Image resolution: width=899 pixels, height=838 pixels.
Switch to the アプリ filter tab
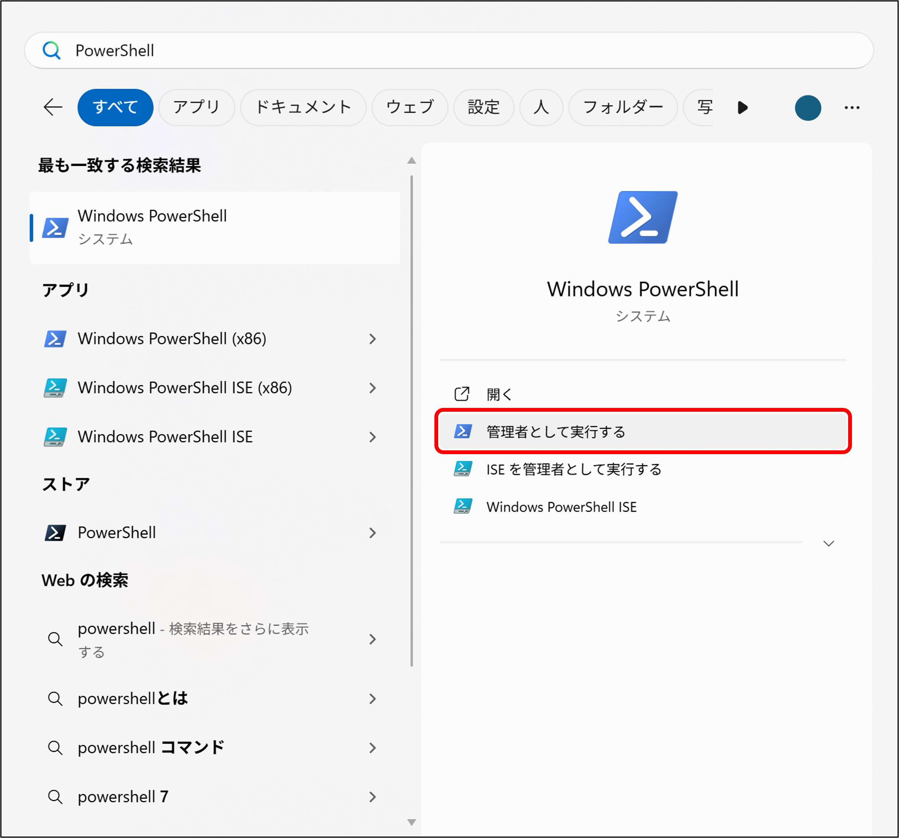[196, 107]
